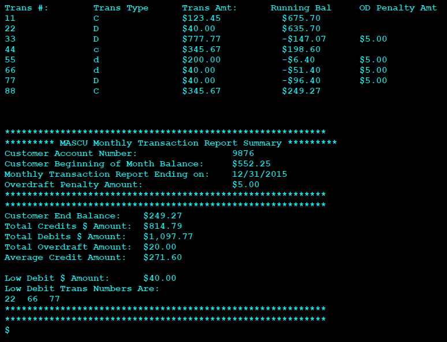The height and width of the screenshot is (342, 447).
Task: Click the 'Low Debit $ Amount:' label
Action: (x=57, y=278)
